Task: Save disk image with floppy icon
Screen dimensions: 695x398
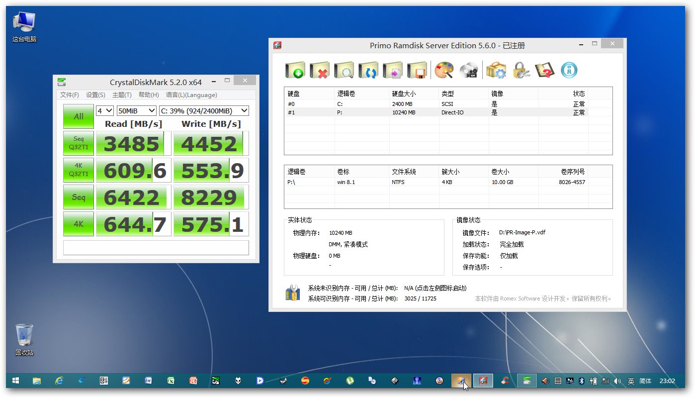Action: pos(417,71)
